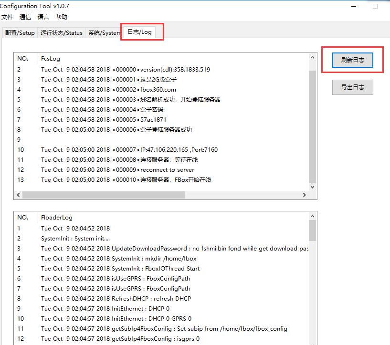390x345 pixels.
Task: Select row getSubIp4FboxConfig : isgprs 0
Action: click(161, 339)
